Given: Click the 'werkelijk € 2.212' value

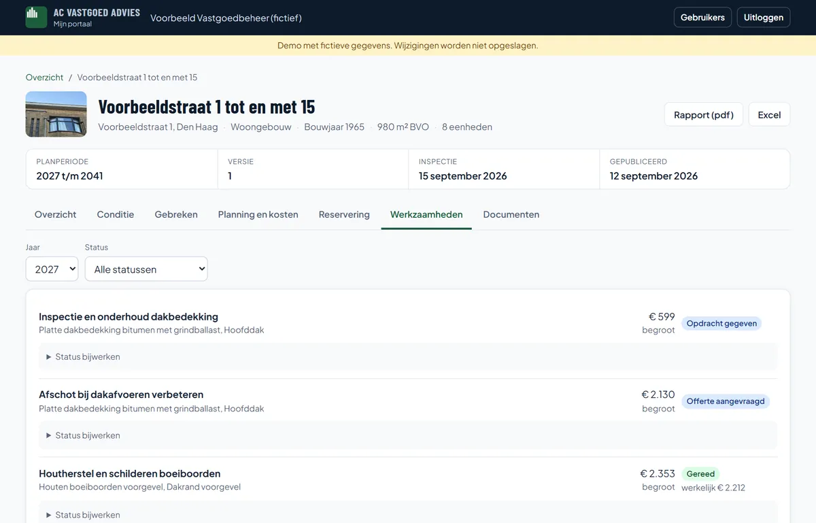Looking at the screenshot, I should pyautogui.click(x=713, y=487).
